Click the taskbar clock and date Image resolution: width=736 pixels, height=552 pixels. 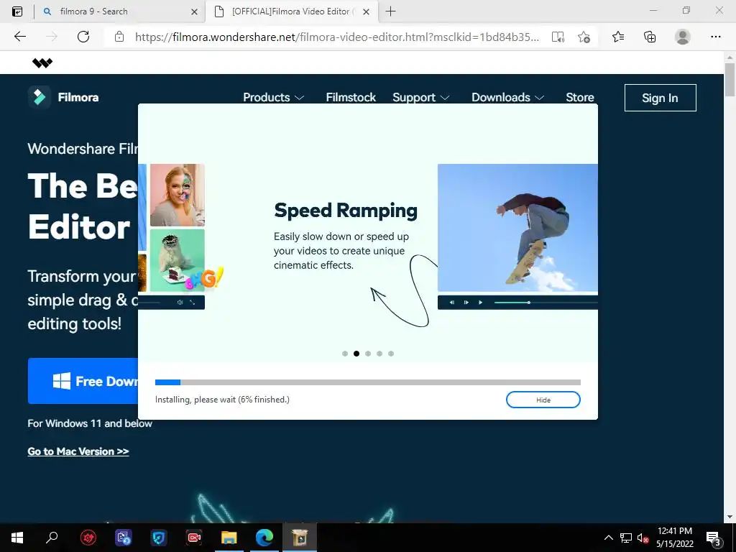pos(674,538)
